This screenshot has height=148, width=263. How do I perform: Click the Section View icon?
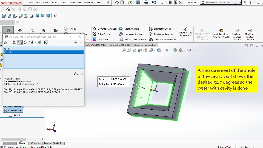pos(140,50)
